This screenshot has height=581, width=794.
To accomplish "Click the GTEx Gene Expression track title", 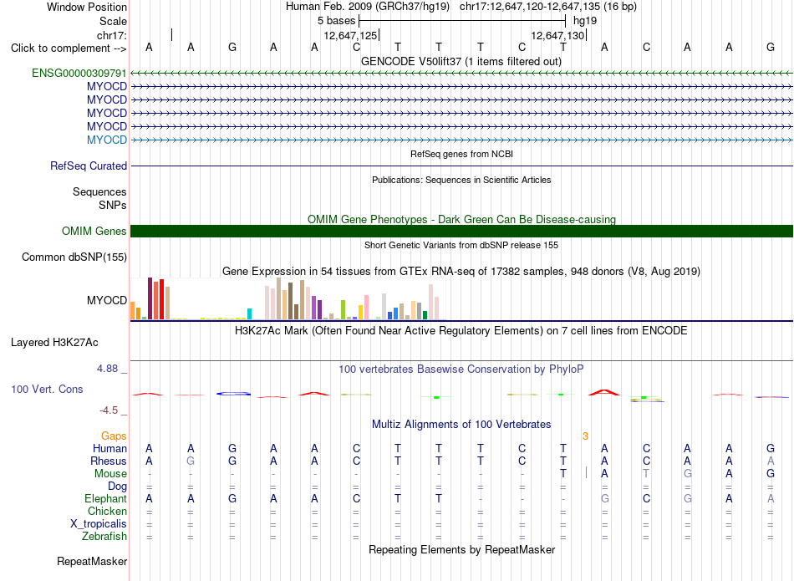I will pyautogui.click(x=461, y=271).
